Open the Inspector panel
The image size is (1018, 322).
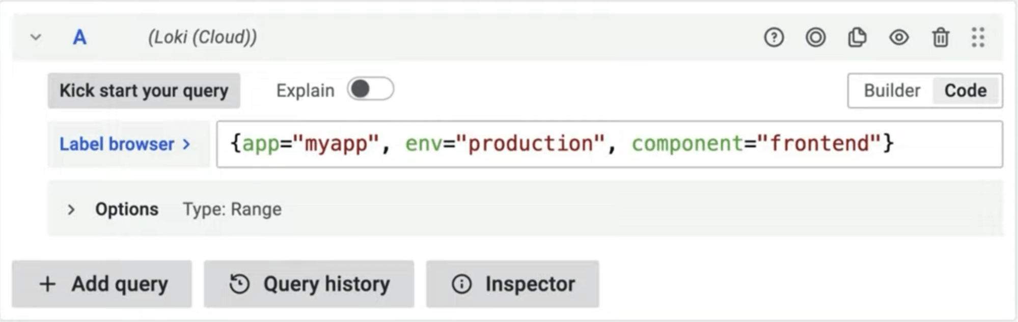coord(512,283)
